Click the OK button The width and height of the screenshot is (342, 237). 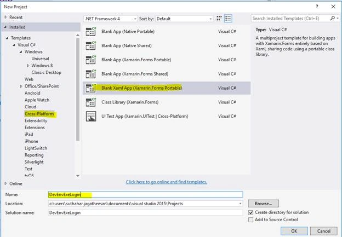294,231
